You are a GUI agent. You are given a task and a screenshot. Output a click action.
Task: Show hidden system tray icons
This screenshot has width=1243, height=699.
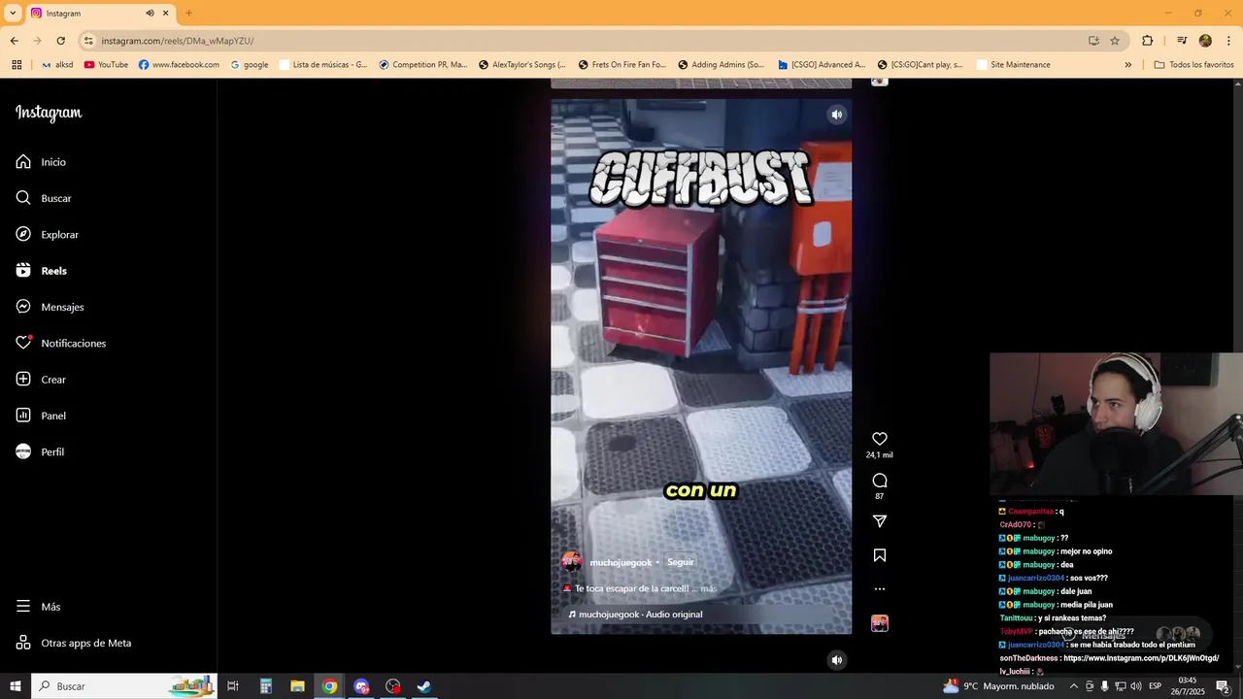pos(1073,686)
